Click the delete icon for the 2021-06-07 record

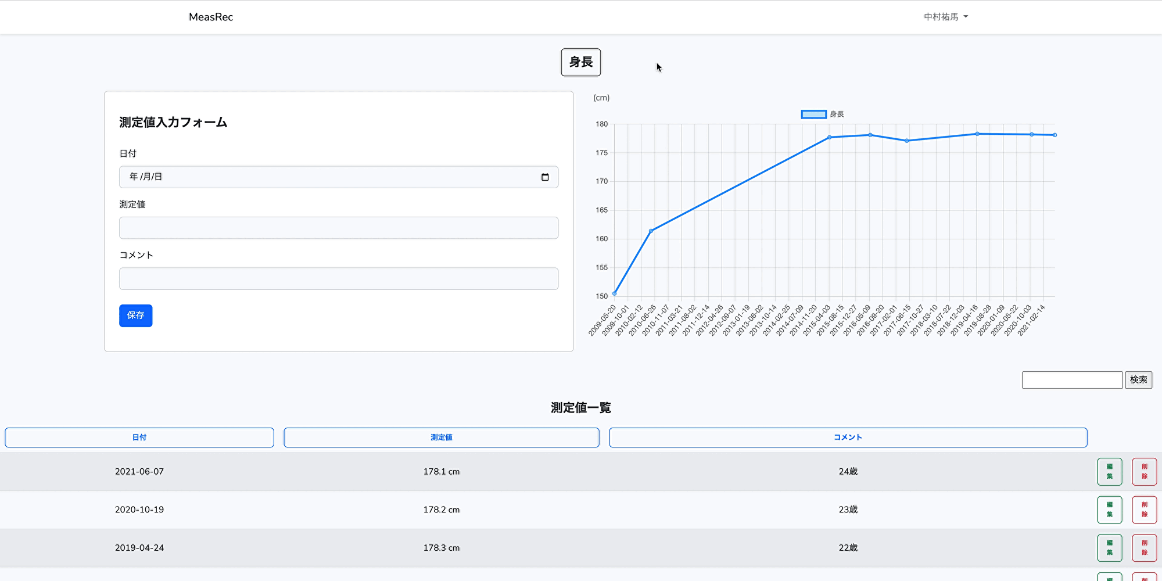pyautogui.click(x=1143, y=471)
